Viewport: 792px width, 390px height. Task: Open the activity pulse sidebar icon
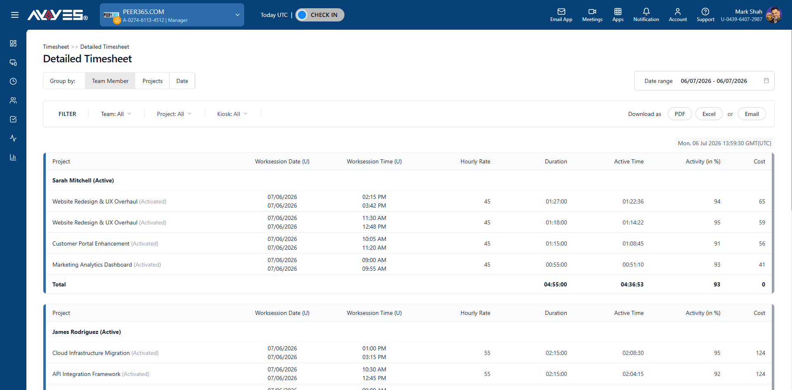click(13, 138)
